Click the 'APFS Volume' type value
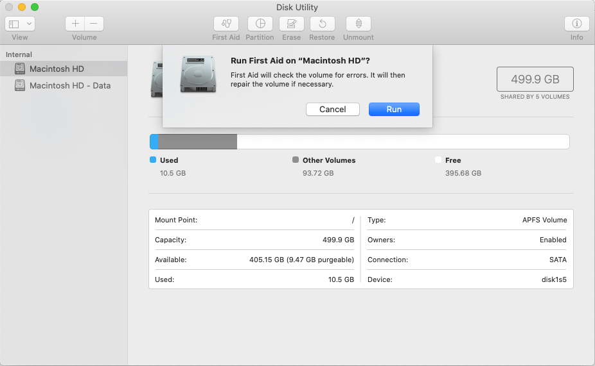 coord(544,220)
